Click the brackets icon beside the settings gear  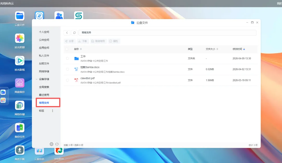tap(57, 144)
